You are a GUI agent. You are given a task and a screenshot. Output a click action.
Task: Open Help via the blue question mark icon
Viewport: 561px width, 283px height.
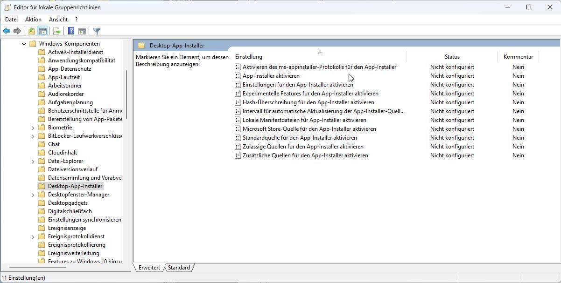(x=71, y=31)
